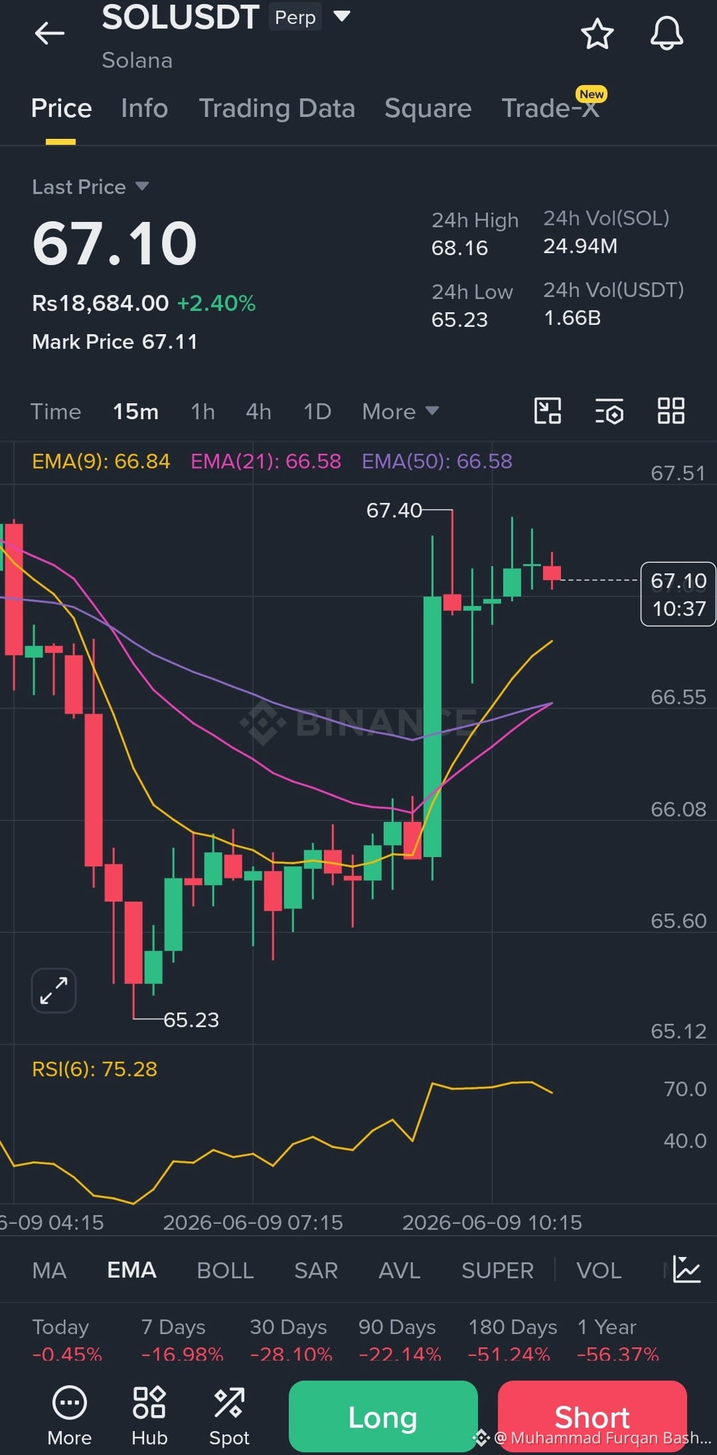Screen dimensions: 717x1455
Task: Open the chart drawing tools icon
Action: 548,411
